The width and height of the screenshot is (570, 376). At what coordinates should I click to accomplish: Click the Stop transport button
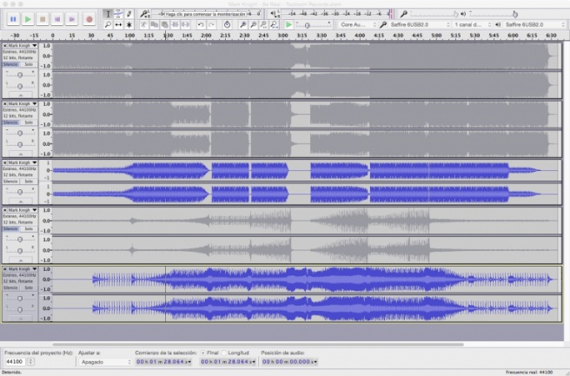point(43,19)
